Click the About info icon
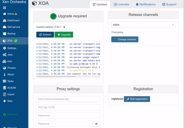 pyautogui.click(x=5, y=74)
